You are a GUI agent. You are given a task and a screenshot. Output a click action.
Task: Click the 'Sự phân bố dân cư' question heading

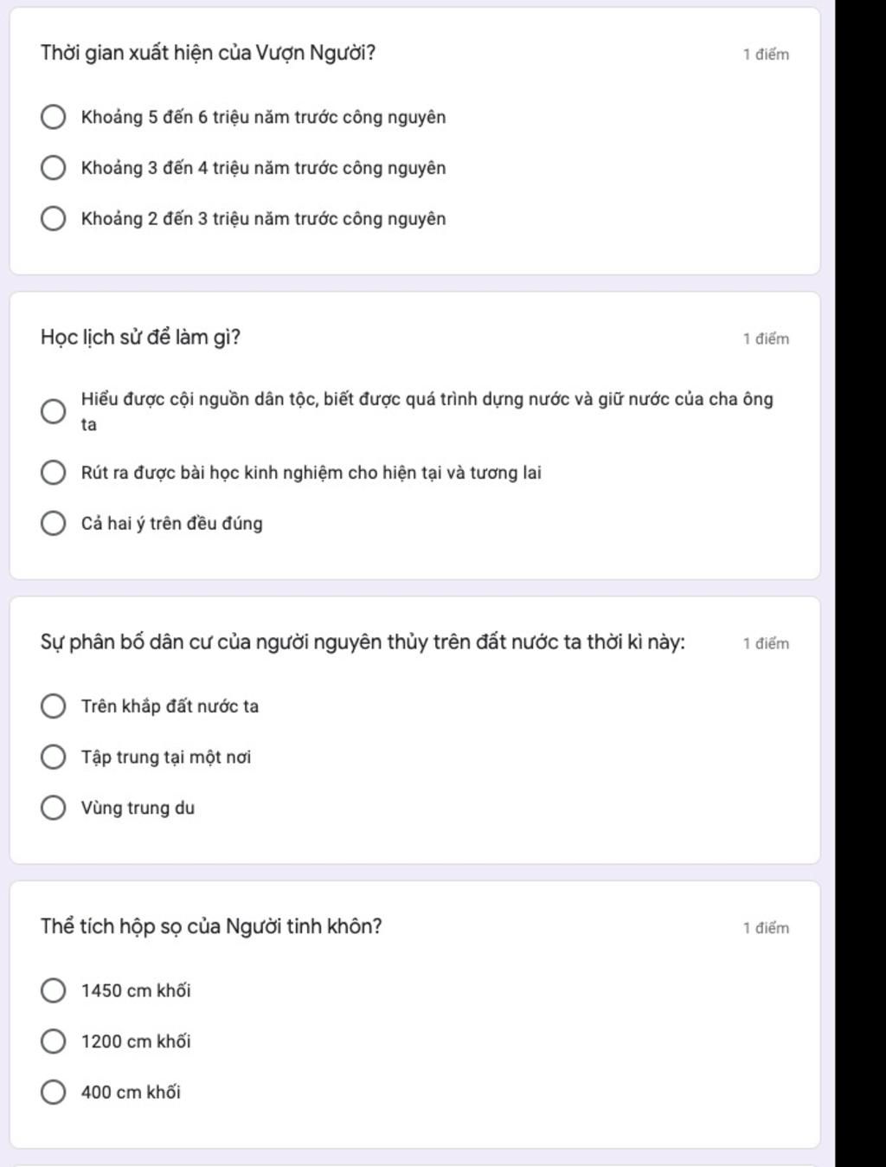[x=363, y=642]
